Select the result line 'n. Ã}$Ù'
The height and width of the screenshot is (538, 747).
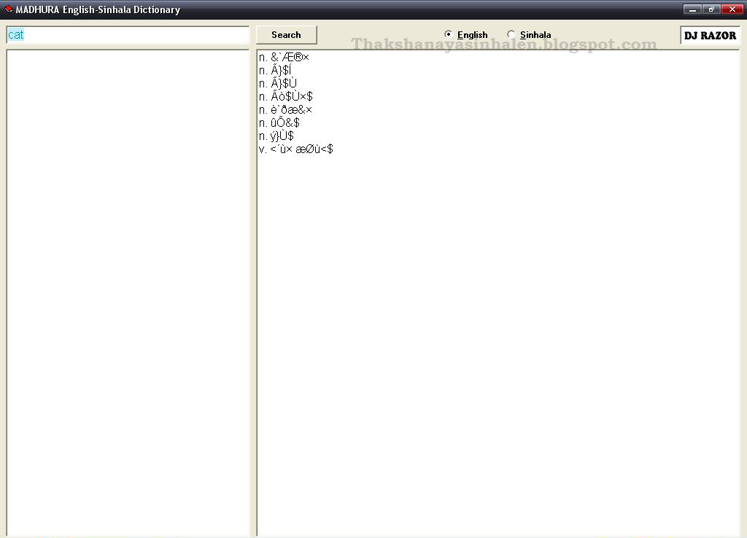pos(278,83)
